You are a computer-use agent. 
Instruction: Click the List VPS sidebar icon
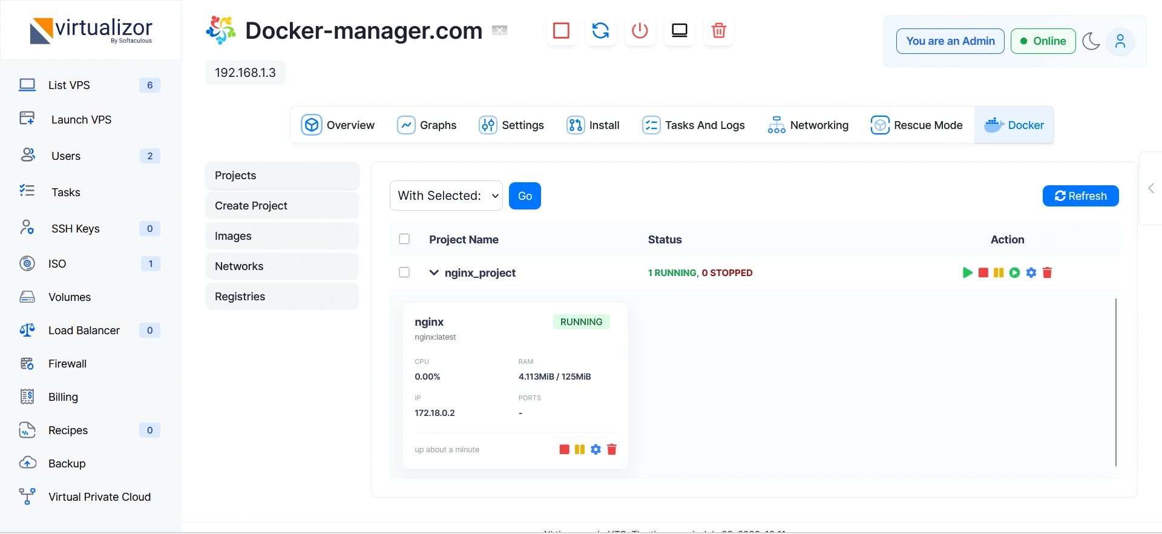27,85
